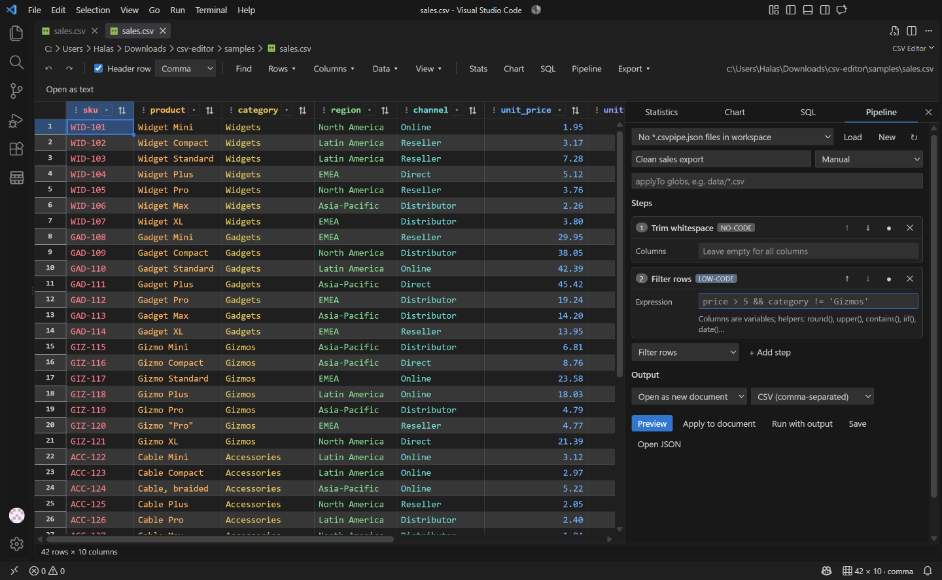Open the Search view in activity bar
Screen dimensions: 942x580
16,62
